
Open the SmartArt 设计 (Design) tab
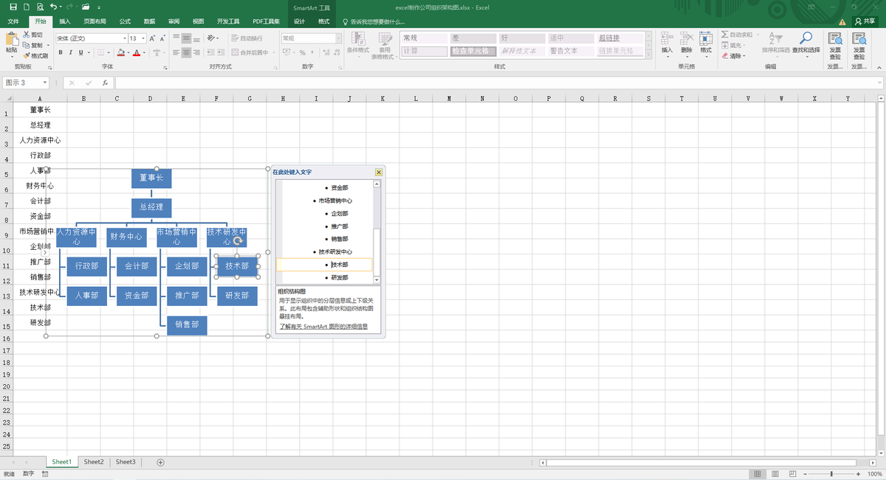pyautogui.click(x=299, y=21)
